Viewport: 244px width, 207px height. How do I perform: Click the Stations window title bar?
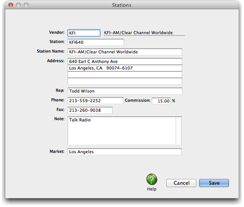click(122, 5)
